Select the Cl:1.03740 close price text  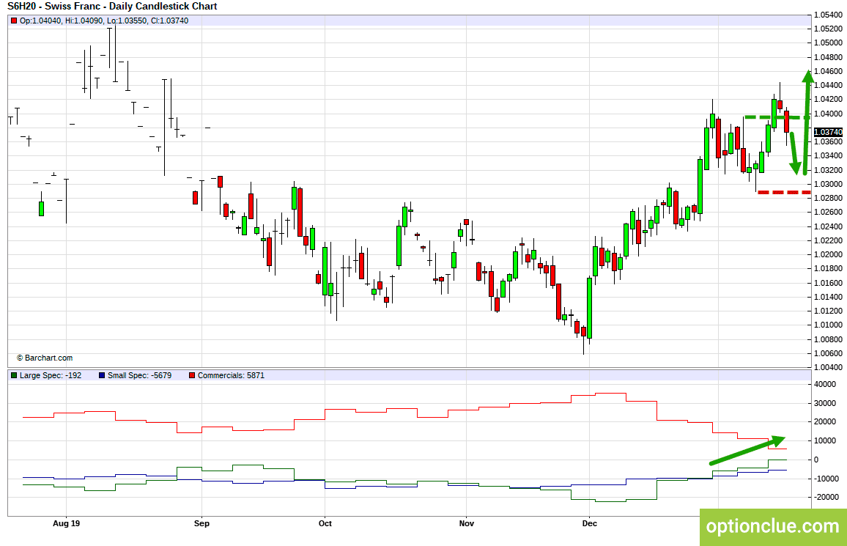(x=169, y=21)
